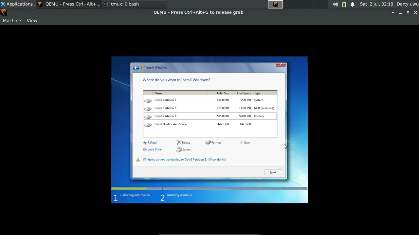Click the Darty uwu user label
419x235 pixels.
click(408, 4)
